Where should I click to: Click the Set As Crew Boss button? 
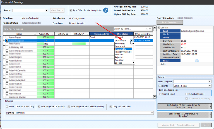[x=170, y=22]
